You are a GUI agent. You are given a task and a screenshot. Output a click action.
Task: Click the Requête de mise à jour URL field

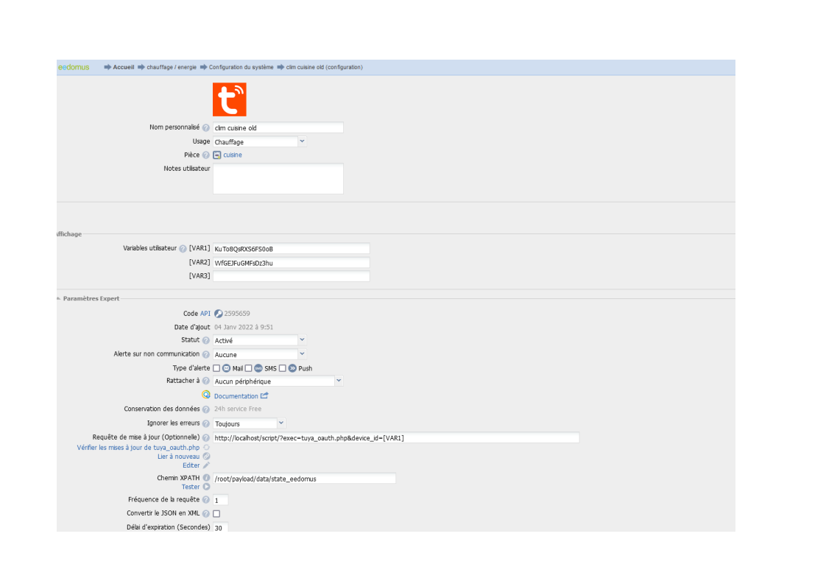click(x=396, y=437)
